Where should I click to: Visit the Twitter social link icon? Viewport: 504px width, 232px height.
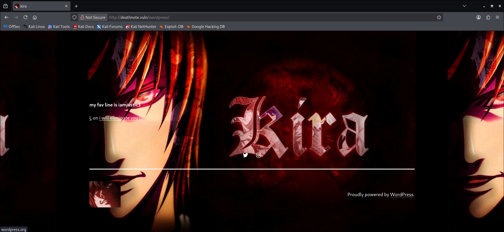click(245, 155)
